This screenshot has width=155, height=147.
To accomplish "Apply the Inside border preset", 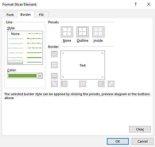I will [x=98, y=32].
